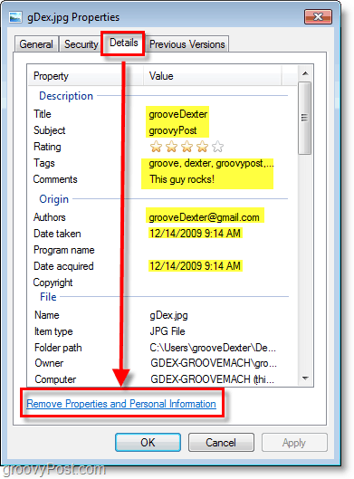Select the Name property label
The width and height of the screenshot is (354, 479).
point(47,315)
